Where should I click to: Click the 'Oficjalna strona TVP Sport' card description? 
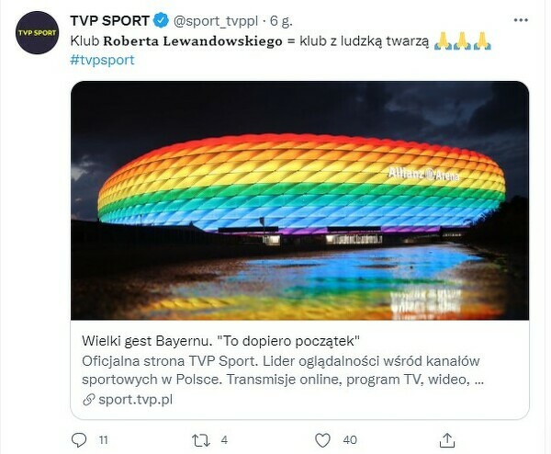point(283,370)
